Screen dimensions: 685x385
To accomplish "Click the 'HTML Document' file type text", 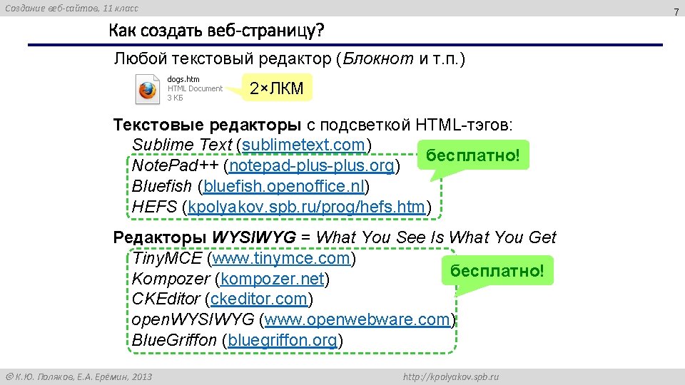I will [x=195, y=88].
